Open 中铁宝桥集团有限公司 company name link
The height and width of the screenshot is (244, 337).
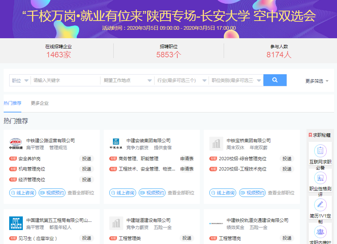click(x=249, y=141)
